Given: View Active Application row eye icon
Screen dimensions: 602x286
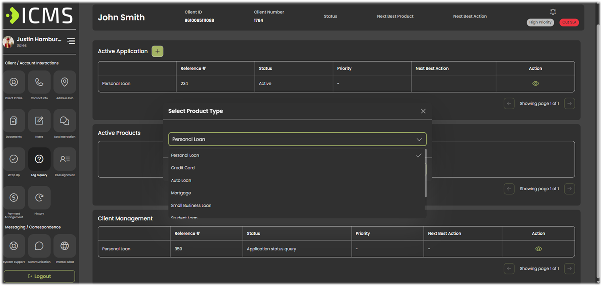Looking at the screenshot, I should [x=535, y=84].
